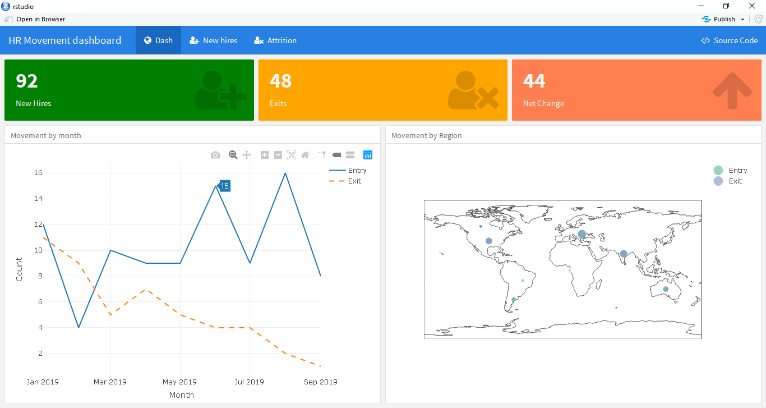The image size is (766, 408).
Task: Click the 44 Net Change value box
Action: [x=636, y=90]
